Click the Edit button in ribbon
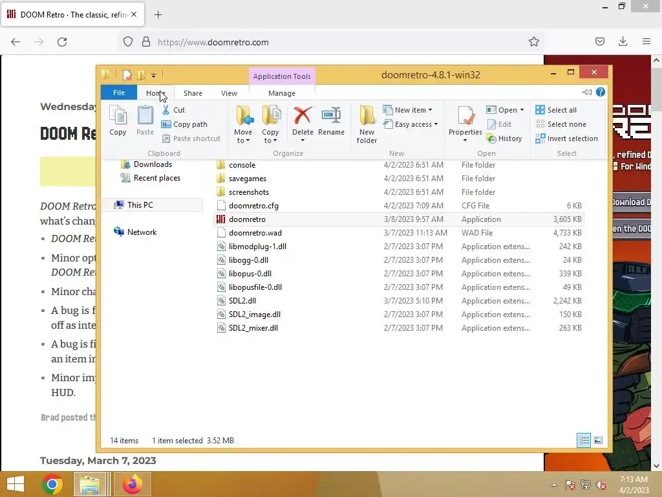Image resolution: width=662 pixels, height=497 pixels. pyautogui.click(x=499, y=124)
